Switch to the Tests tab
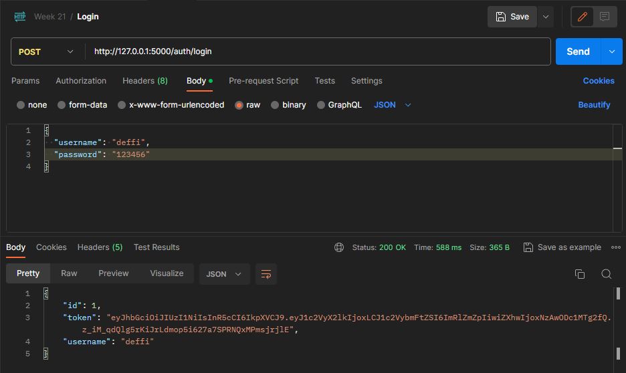 [324, 81]
